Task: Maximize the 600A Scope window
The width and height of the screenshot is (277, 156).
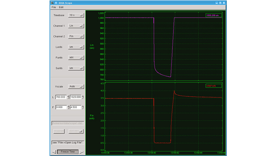Action: [220, 3]
